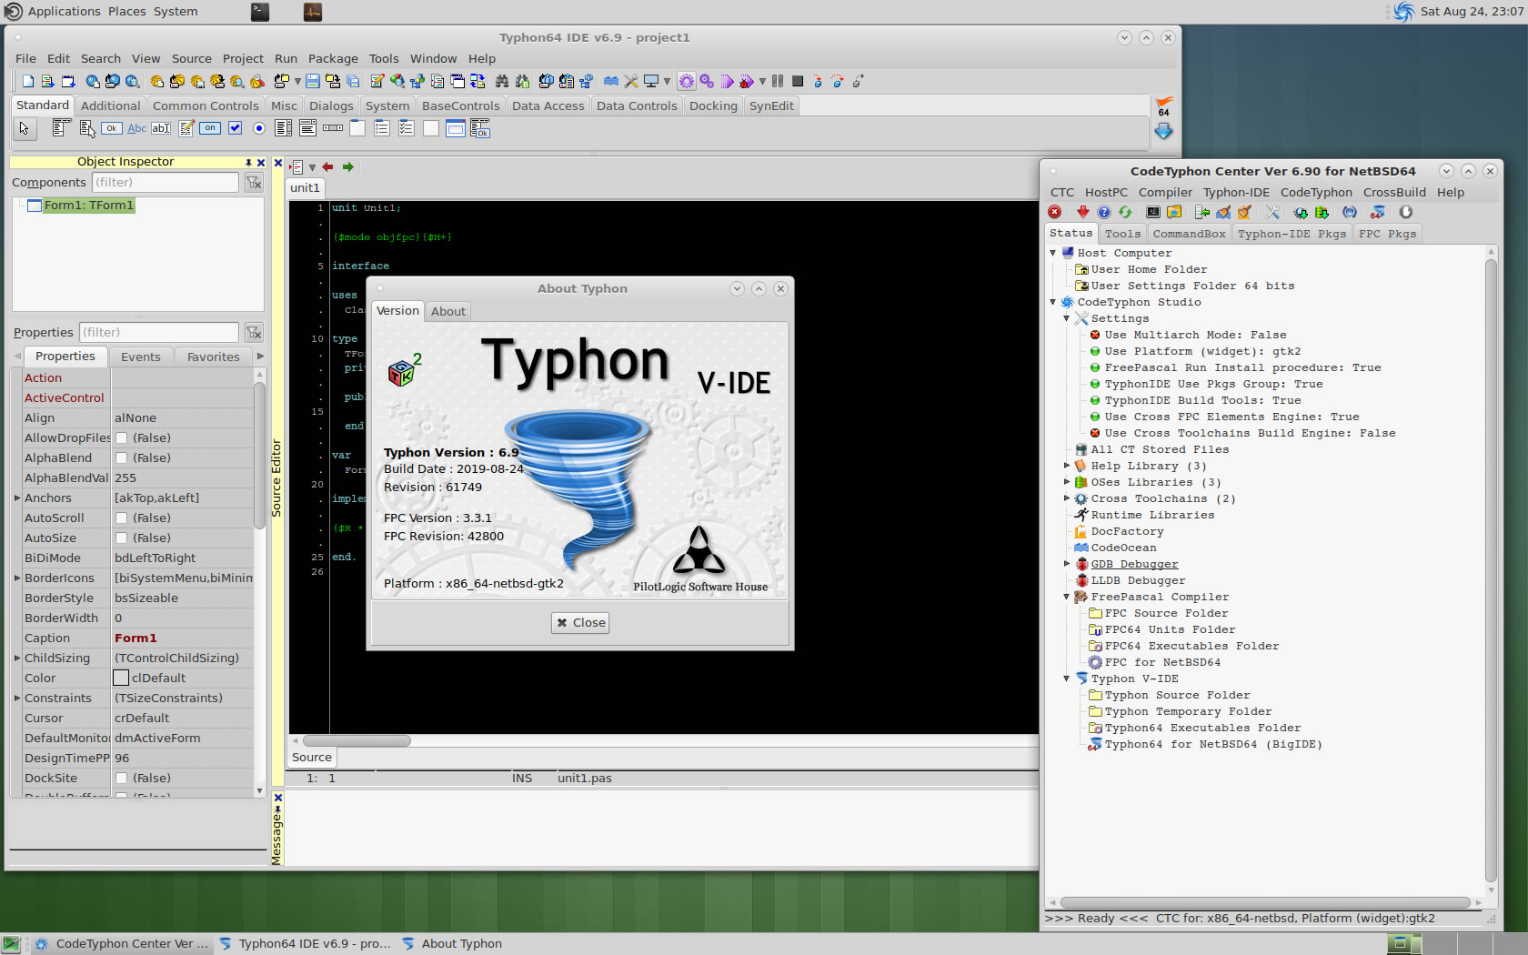Screen dimensions: 1528x955
Task: Click the Properties filter input field
Action: (159, 332)
